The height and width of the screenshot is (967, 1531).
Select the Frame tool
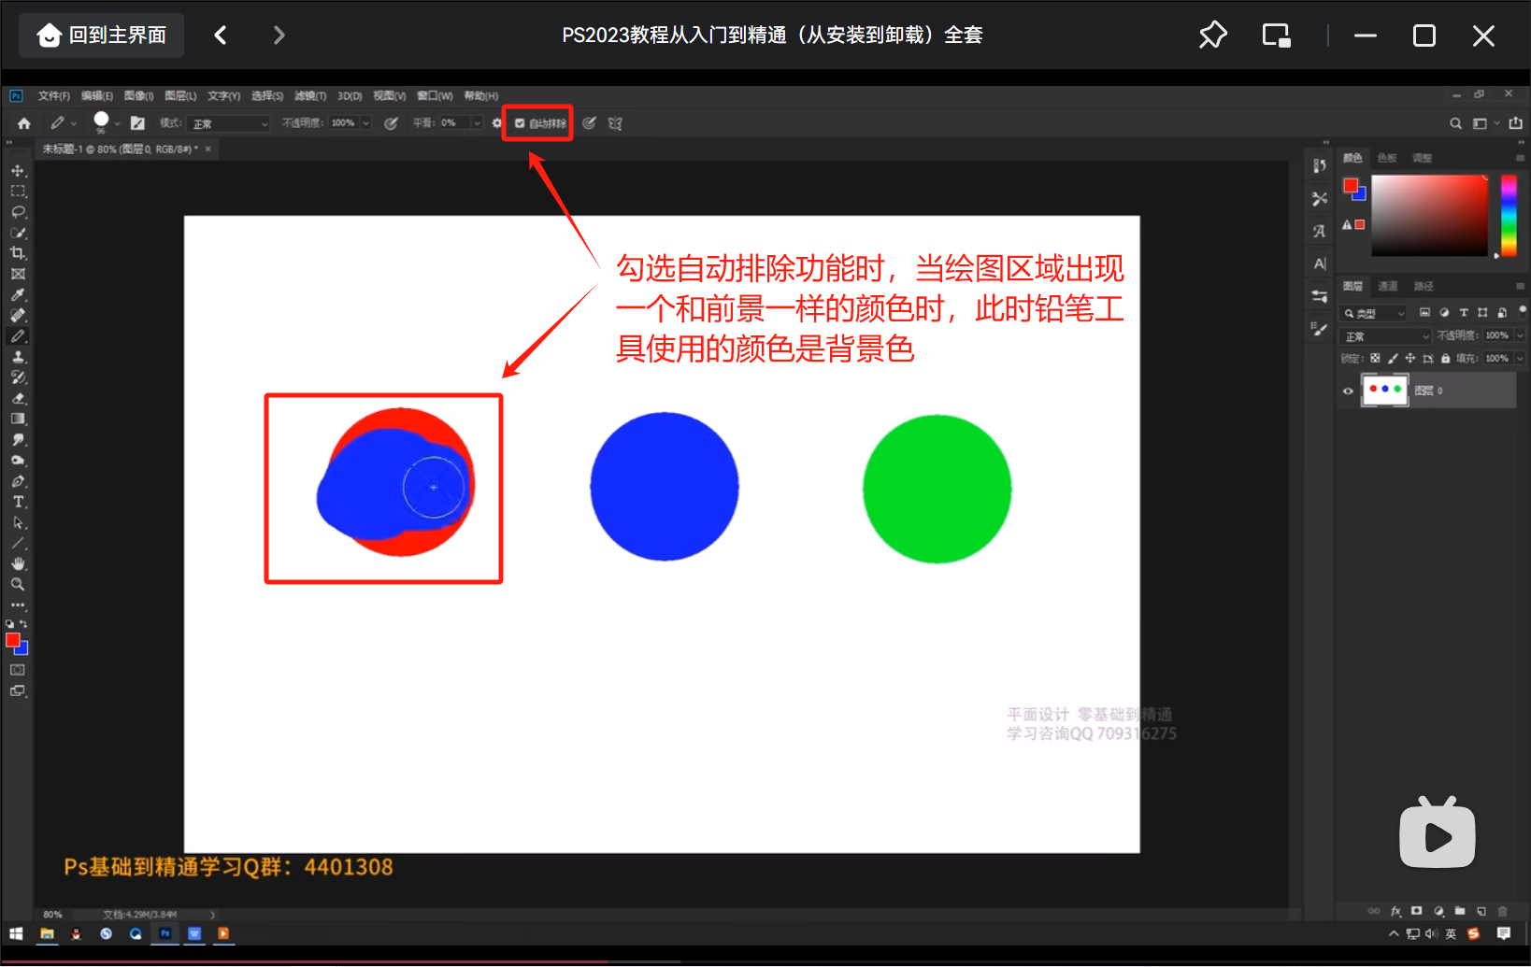click(x=18, y=274)
